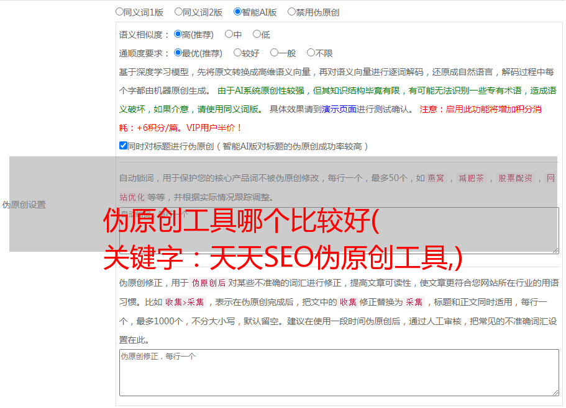The image size is (566, 408).
Task: Set 通顺度要求 to 不限
Action: pyautogui.click(x=311, y=53)
